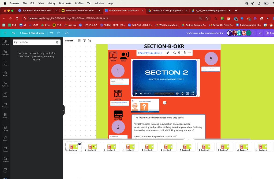Open the History menu in menu bar
274x179 pixels.
click(x=51, y=3)
